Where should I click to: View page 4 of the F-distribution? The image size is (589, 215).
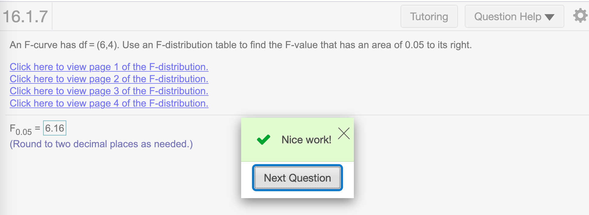click(x=109, y=103)
